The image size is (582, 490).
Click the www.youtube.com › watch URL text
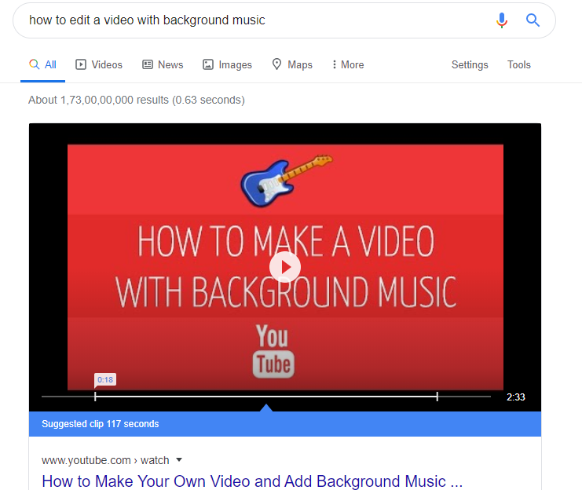[x=105, y=460]
